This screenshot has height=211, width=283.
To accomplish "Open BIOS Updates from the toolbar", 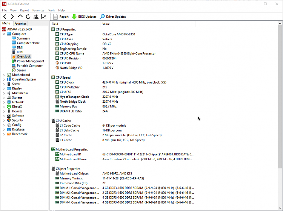I will click(84, 17).
